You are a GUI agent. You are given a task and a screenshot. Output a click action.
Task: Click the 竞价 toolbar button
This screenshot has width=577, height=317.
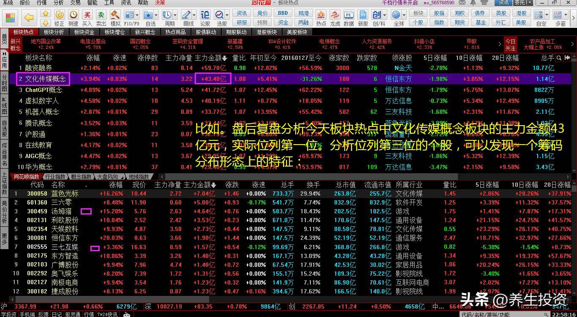point(262,13)
